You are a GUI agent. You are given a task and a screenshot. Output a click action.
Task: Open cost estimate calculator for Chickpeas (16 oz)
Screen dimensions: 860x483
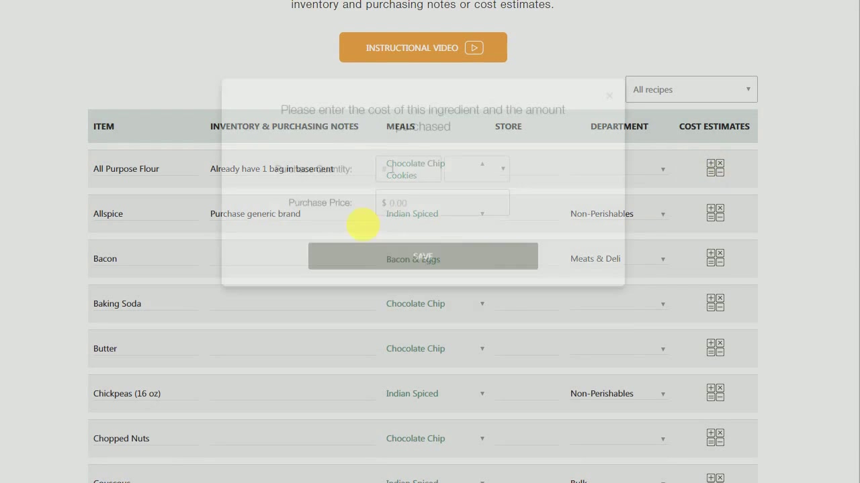(715, 392)
